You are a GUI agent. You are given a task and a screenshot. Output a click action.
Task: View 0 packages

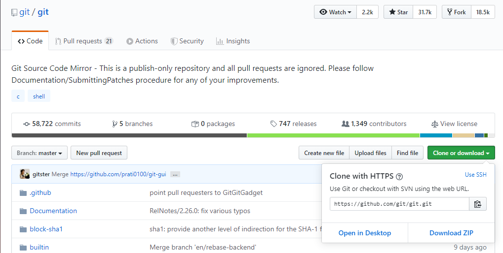coord(213,124)
